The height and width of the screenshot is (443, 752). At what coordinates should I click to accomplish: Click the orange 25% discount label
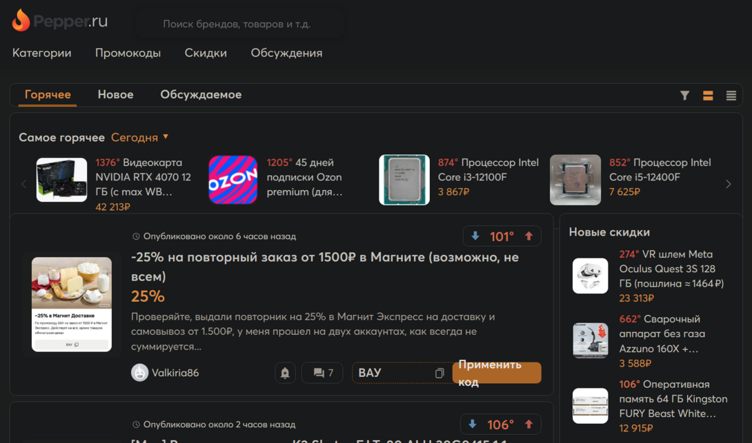(148, 296)
